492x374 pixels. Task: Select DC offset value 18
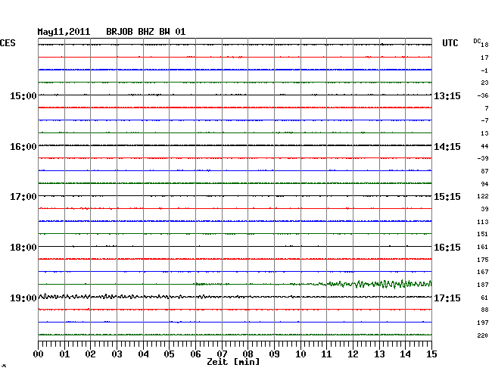(x=484, y=45)
